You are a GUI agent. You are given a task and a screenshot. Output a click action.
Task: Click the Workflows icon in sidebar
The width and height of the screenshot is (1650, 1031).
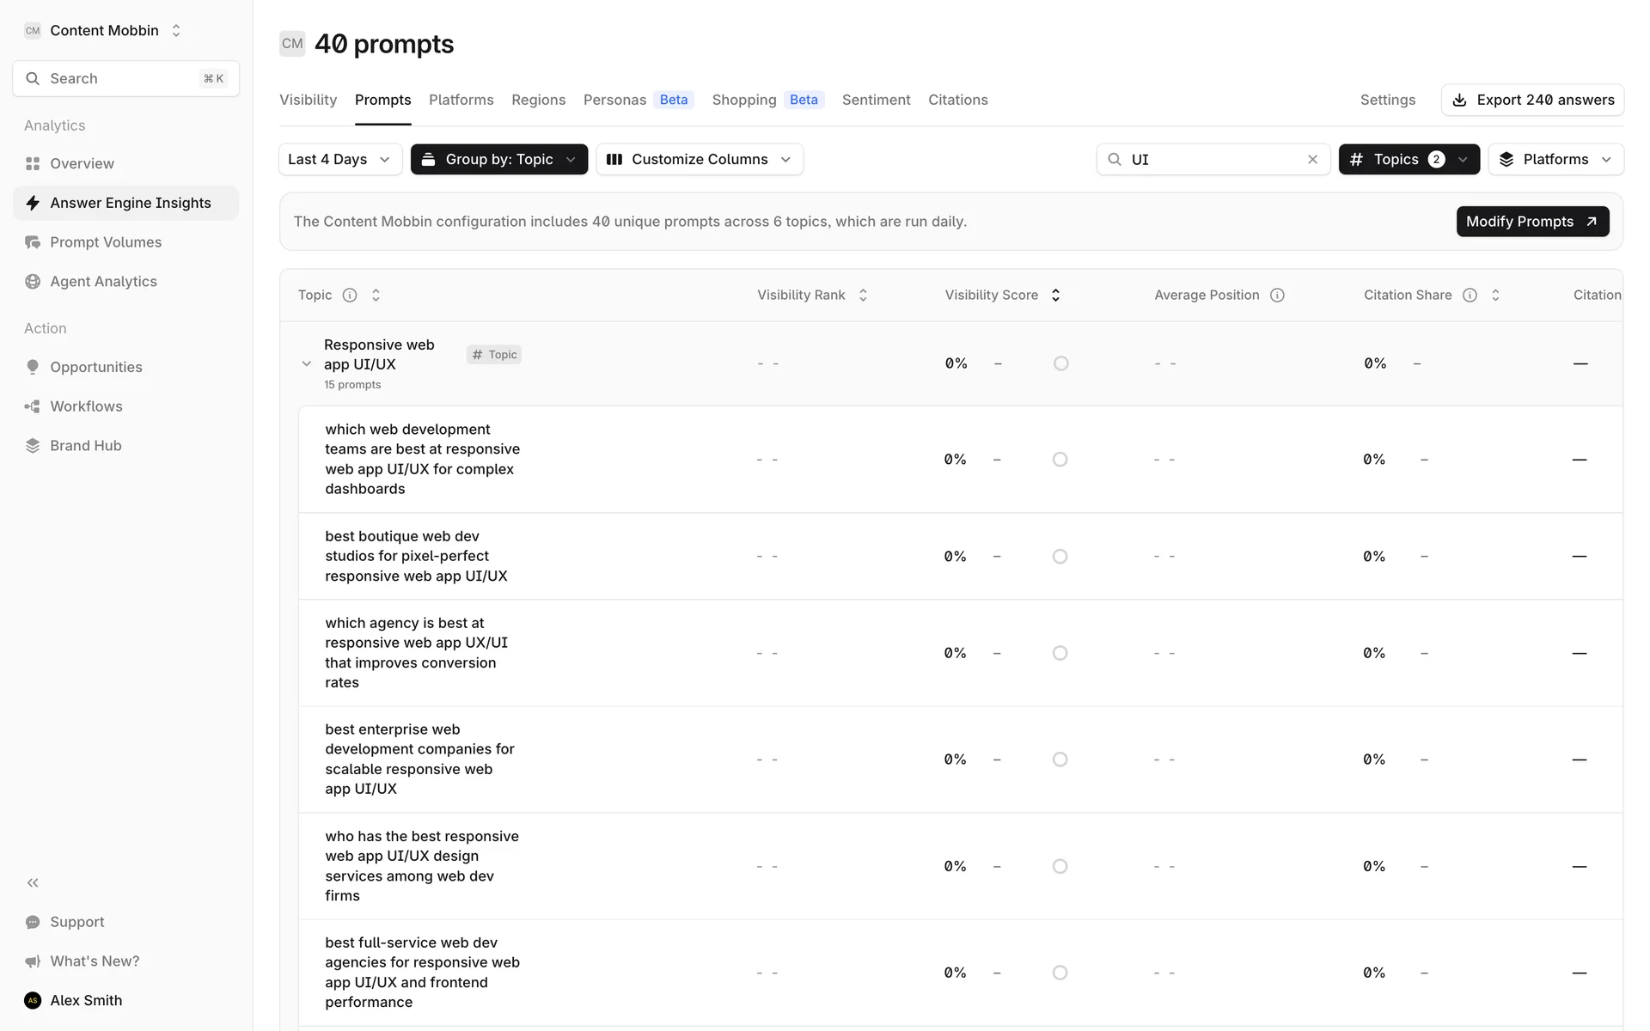[33, 406]
